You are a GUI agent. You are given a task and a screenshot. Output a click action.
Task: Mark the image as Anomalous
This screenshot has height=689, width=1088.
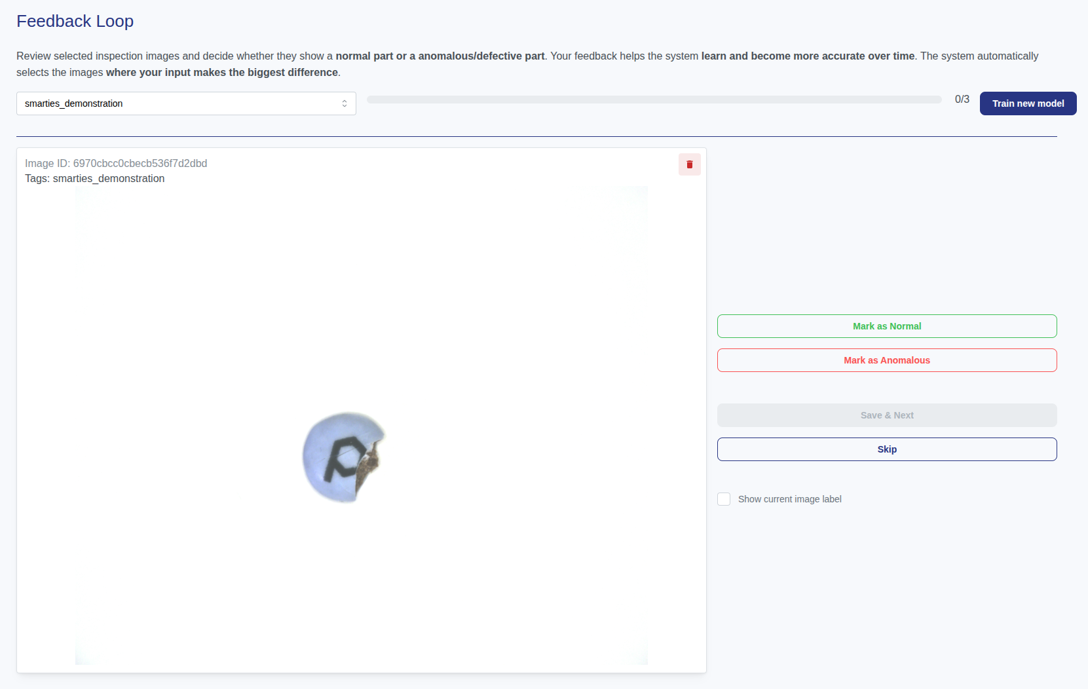(x=886, y=360)
